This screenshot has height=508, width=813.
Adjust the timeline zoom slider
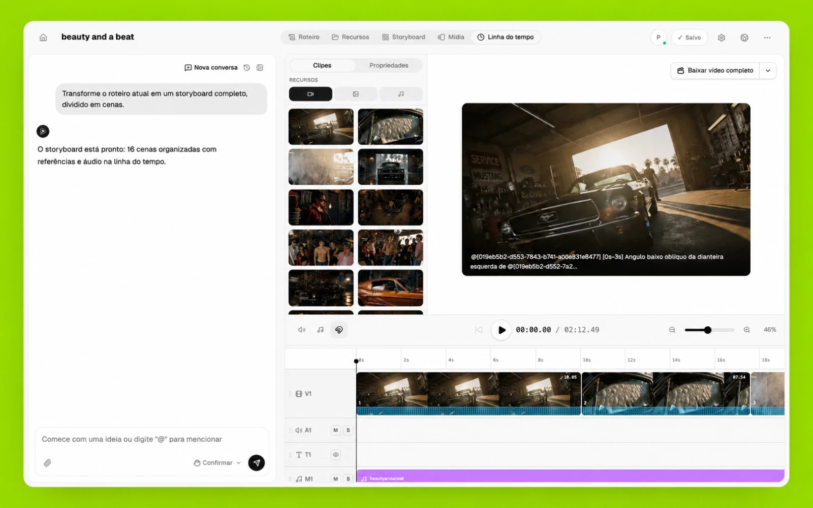[x=709, y=330]
